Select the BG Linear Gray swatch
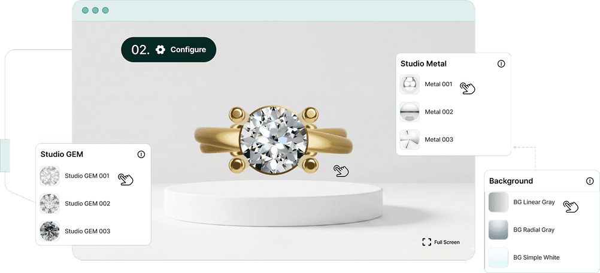 (498, 202)
